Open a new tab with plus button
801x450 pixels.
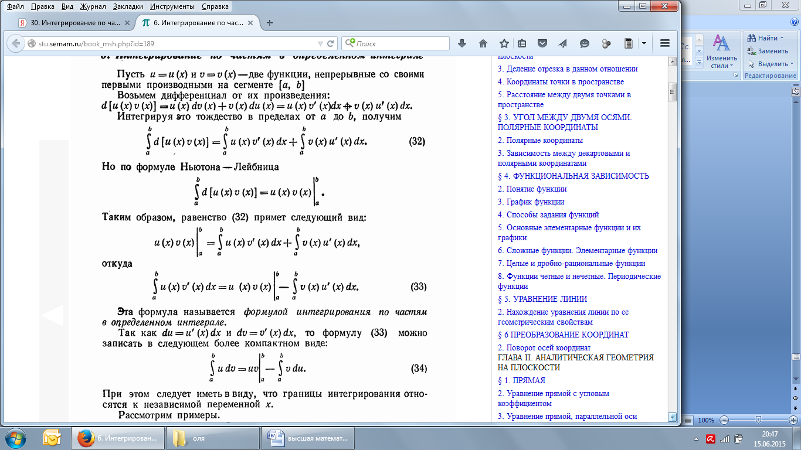coord(270,23)
